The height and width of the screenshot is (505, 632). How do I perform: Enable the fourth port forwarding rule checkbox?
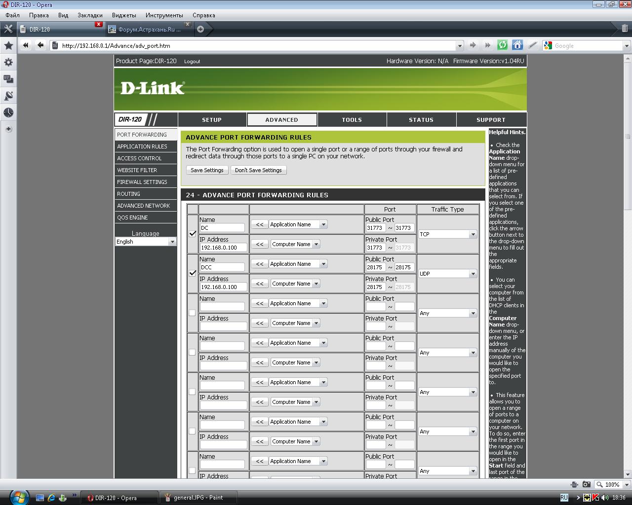tap(192, 352)
